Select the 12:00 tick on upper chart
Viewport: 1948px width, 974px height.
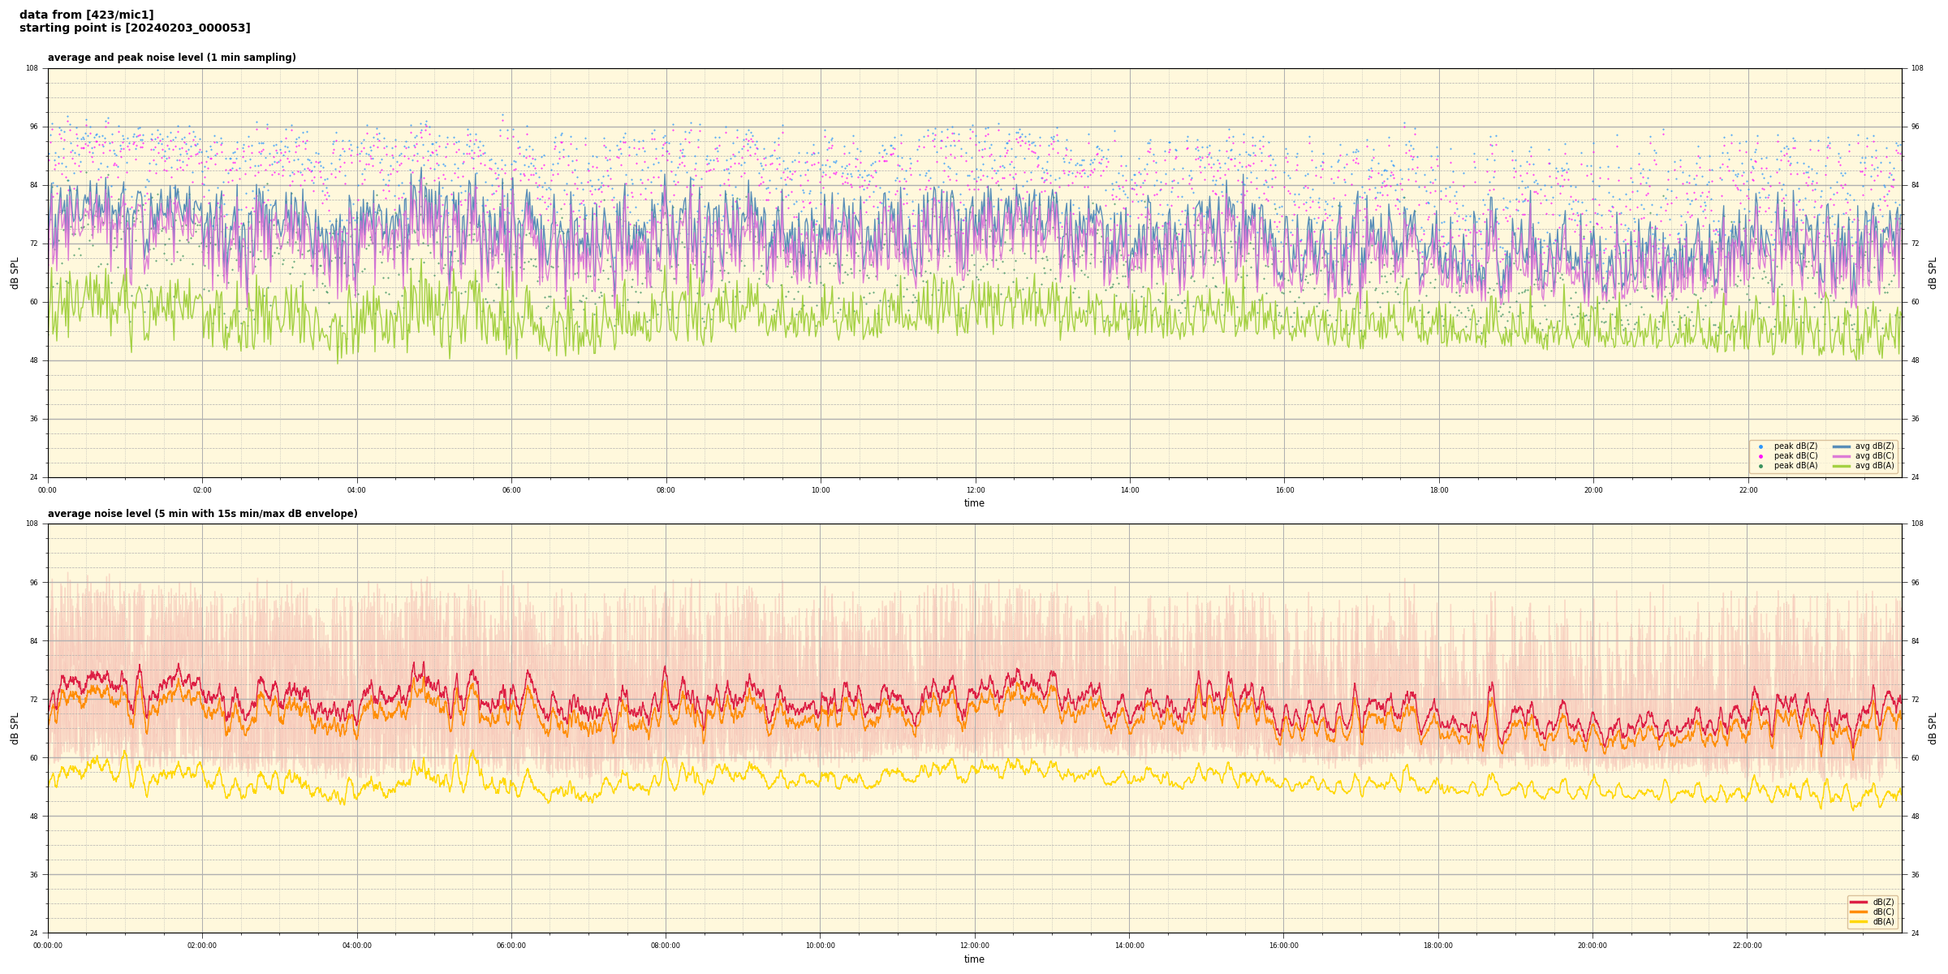[x=975, y=490]
